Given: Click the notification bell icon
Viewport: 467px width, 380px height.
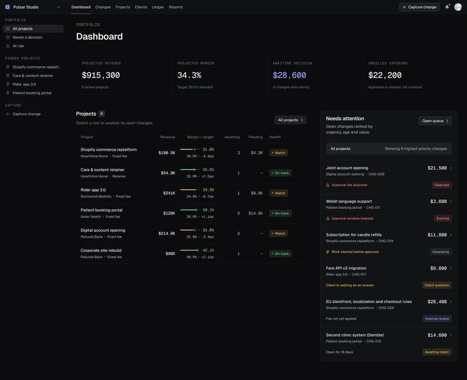Looking at the screenshot, I should point(447,7).
